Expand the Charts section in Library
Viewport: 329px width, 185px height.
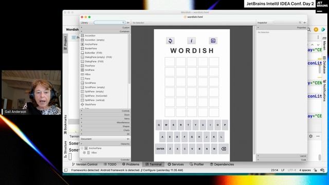[x=105, y=130]
